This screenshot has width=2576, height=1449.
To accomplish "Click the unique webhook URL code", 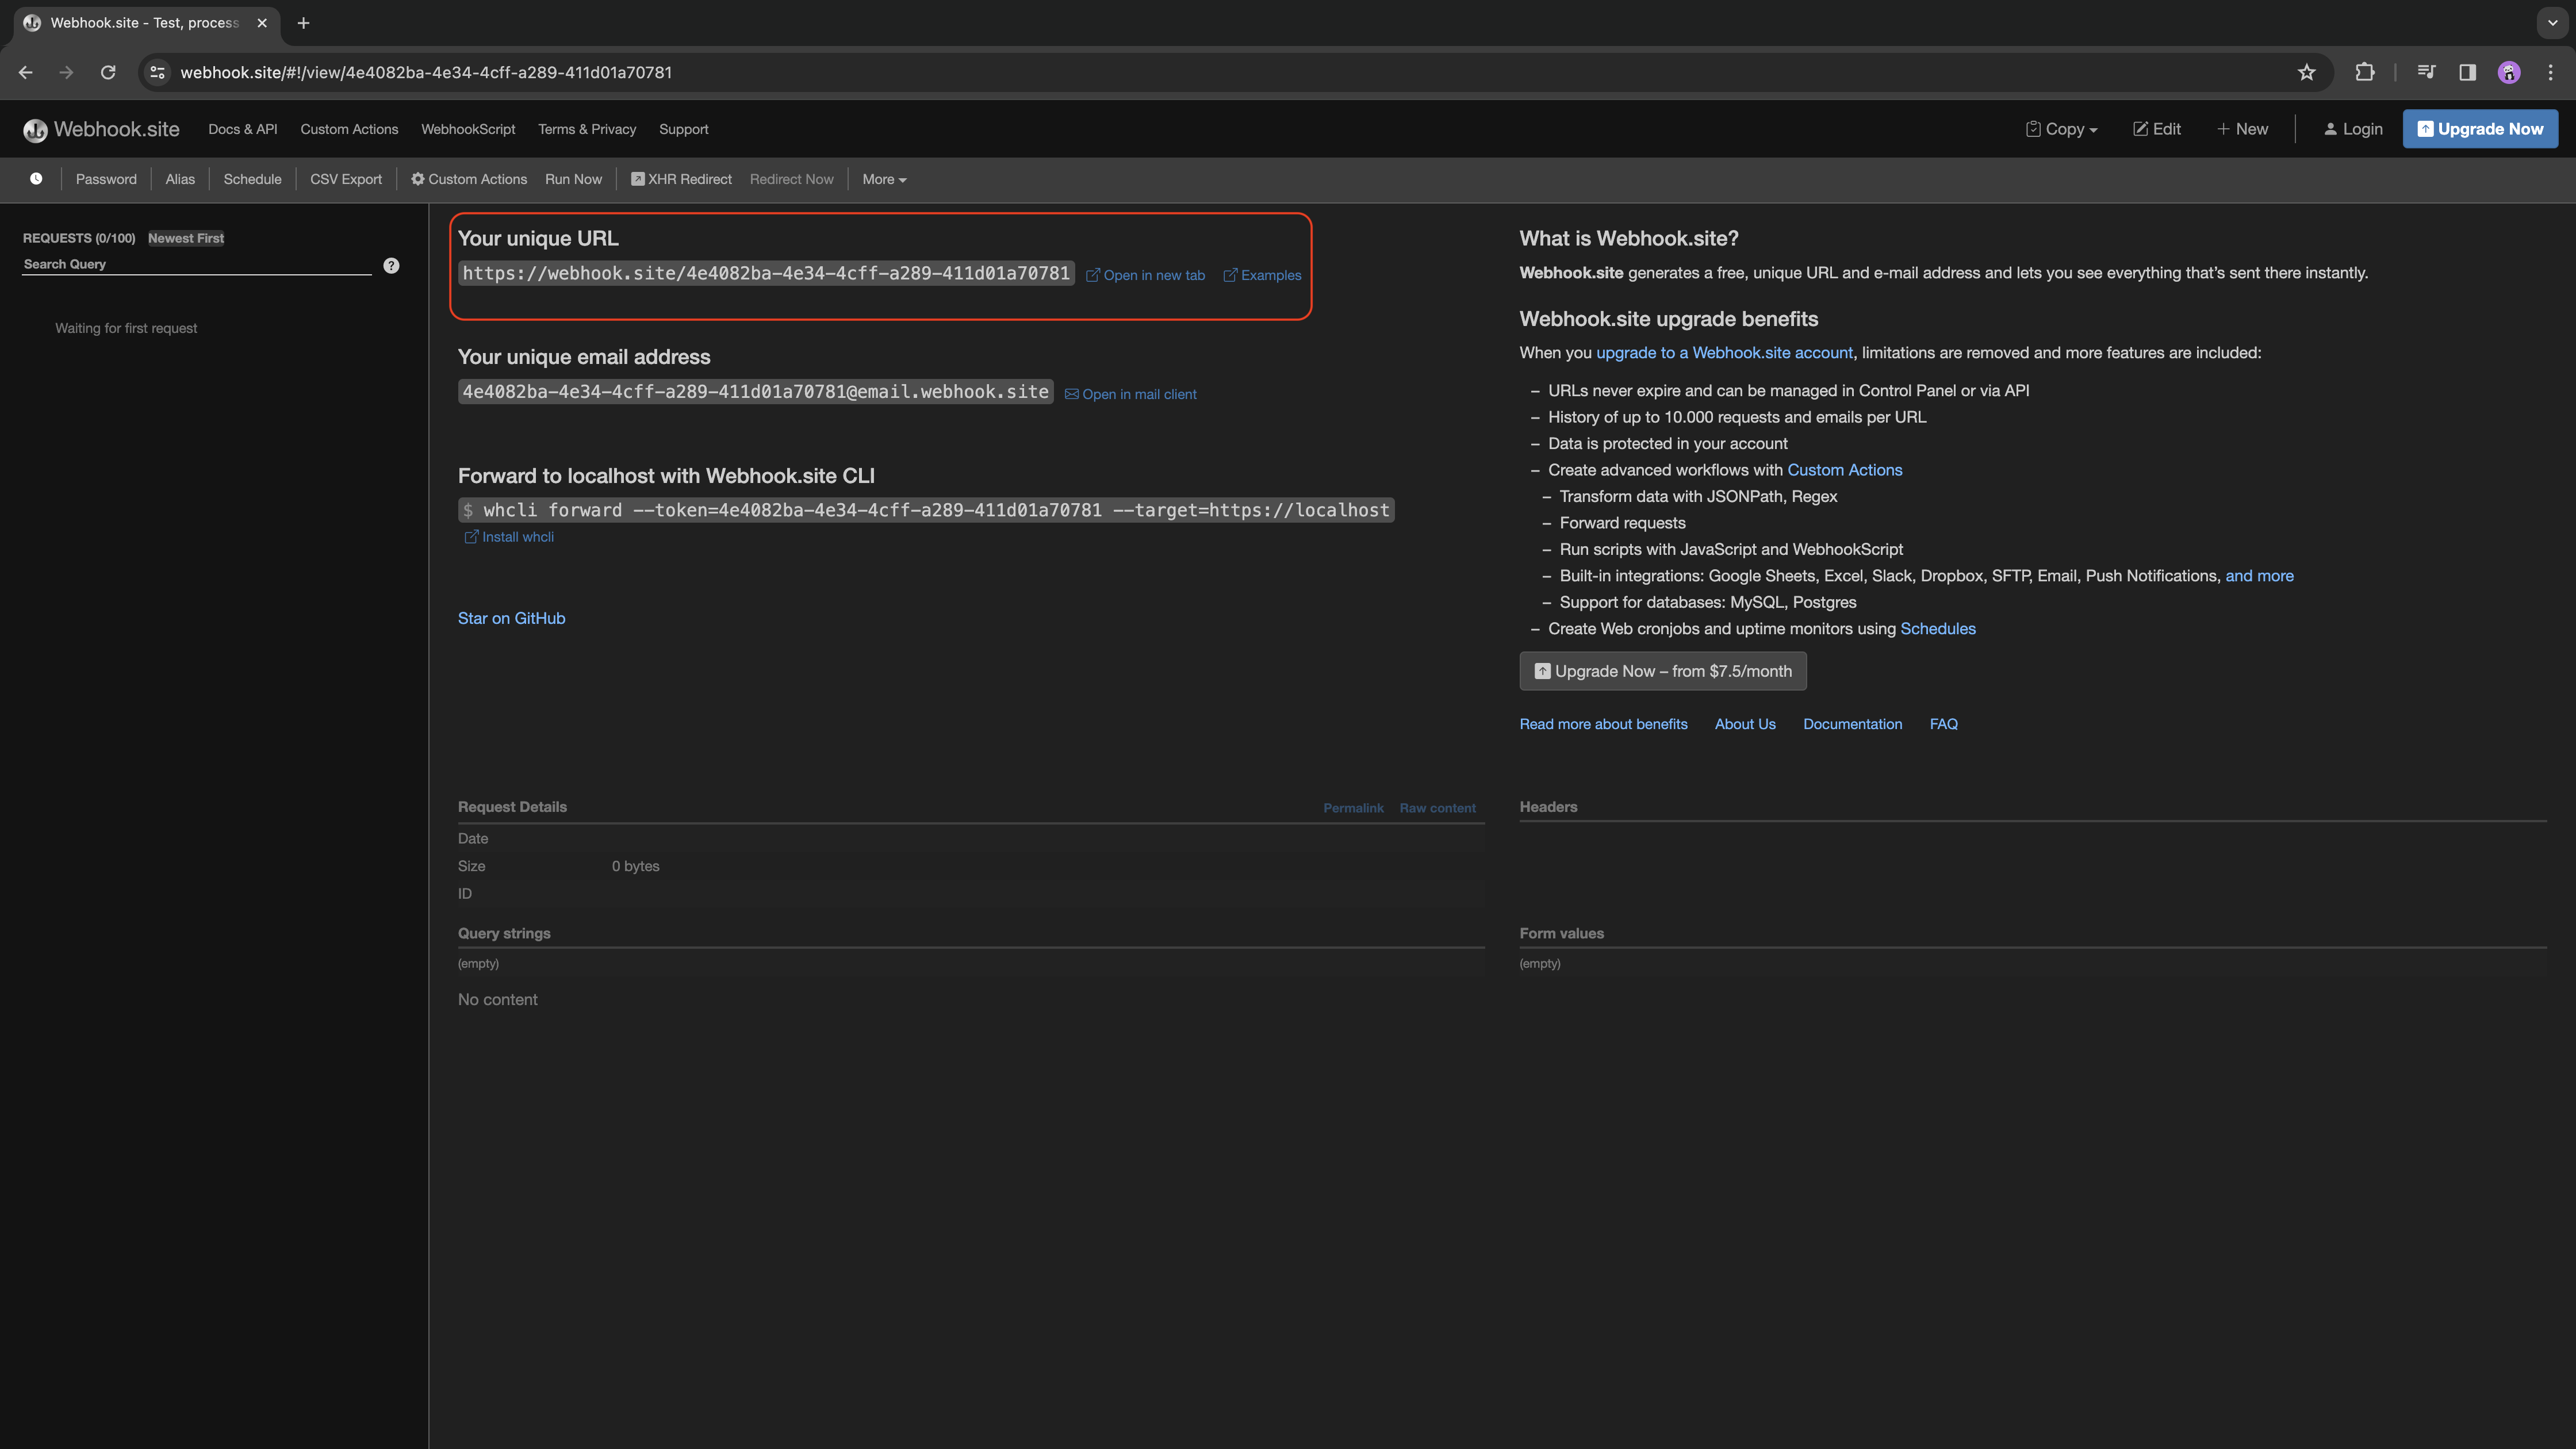I will click(766, 273).
